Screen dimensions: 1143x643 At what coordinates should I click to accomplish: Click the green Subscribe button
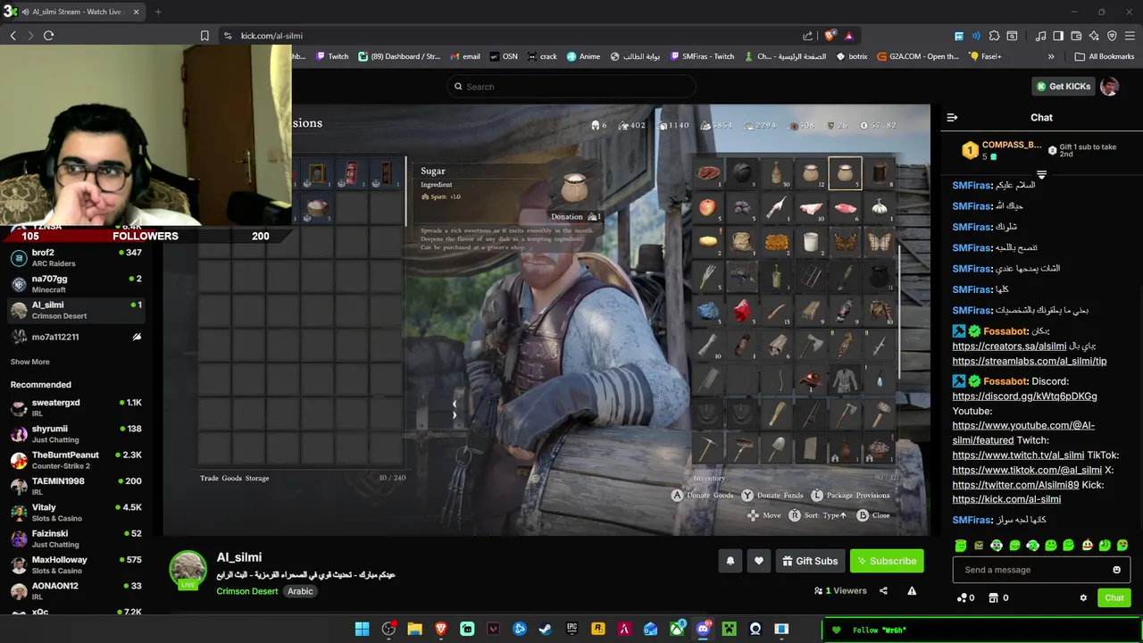887,561
